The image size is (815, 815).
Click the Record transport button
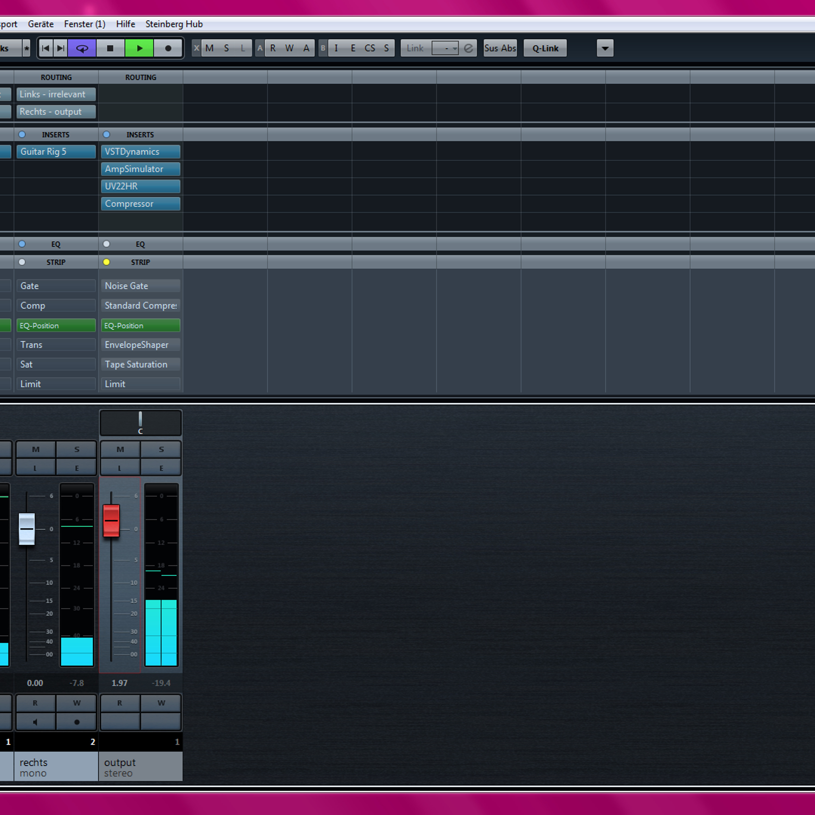coord(168,48)
